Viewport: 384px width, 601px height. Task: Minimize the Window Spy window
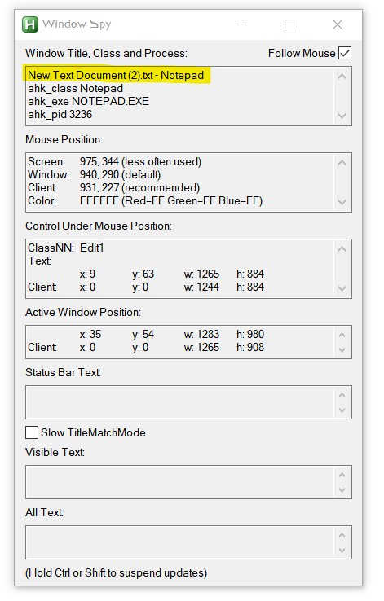point(242,24)
